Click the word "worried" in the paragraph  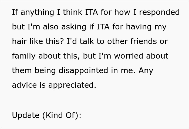129,56
